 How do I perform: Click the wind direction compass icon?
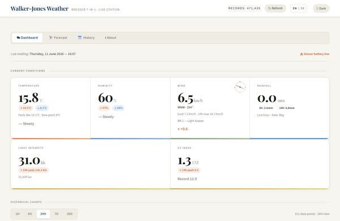pyautogui.click(x=240, y=87)
